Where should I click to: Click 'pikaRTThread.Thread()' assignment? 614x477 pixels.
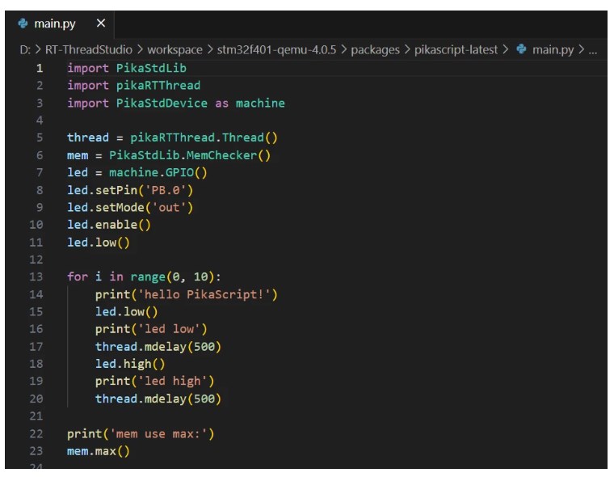(x=172, y=137)
